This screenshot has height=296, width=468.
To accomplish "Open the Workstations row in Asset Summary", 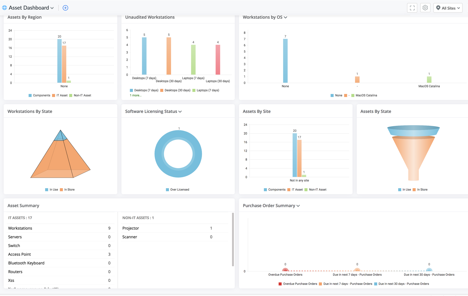I will [59, 228].
